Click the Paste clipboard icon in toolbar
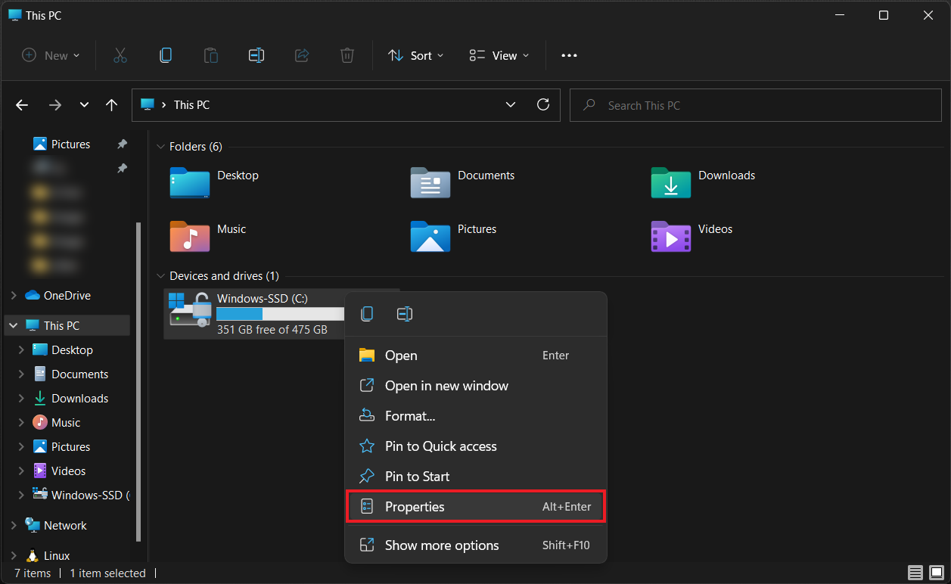 pos(211,55)
